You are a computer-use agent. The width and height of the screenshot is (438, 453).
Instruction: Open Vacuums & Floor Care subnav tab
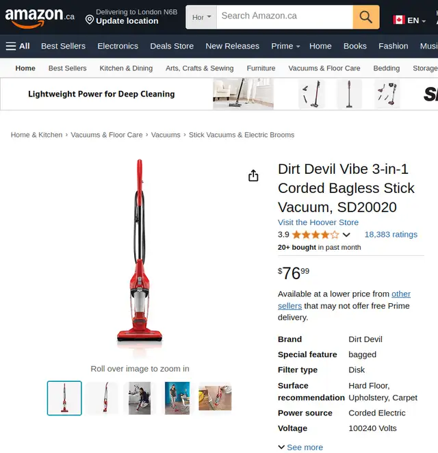pyautogui.click(x=324, y=68)
